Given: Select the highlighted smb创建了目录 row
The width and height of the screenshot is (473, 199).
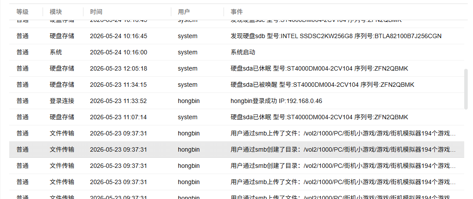Looking at the screenshot, I should [236, 149].
